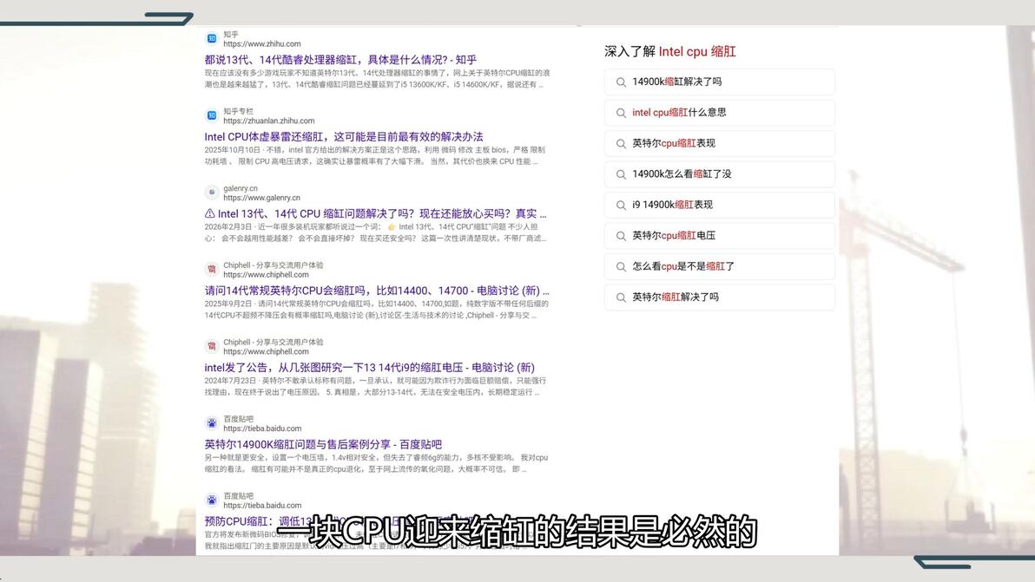Select related search '英特尔cpu缩缸表现'
1035x582 pixels.
719,143
